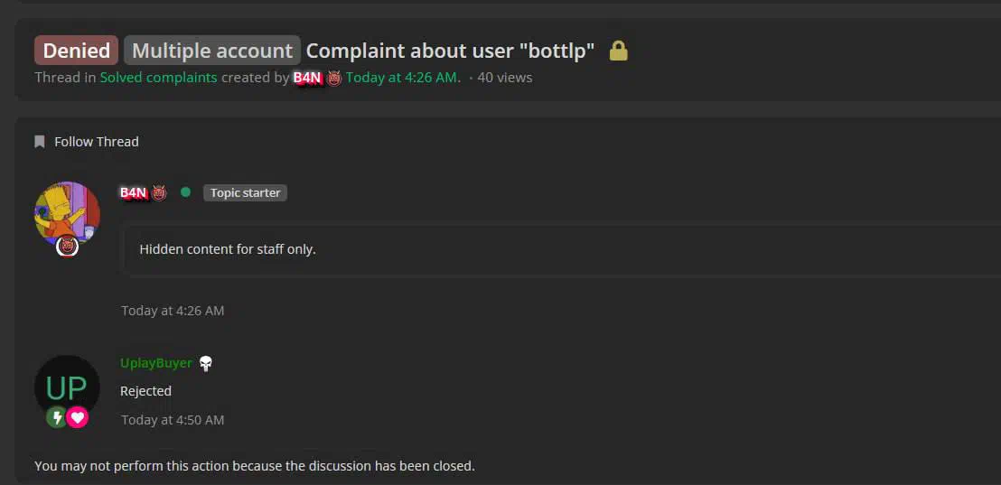
Task: Click the Denied prefix tag
Action: pos(77,51)
